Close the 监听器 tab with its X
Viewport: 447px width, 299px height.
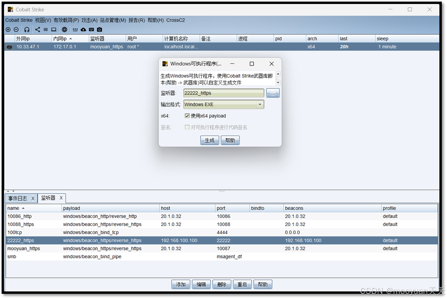[x=61, y=198]
